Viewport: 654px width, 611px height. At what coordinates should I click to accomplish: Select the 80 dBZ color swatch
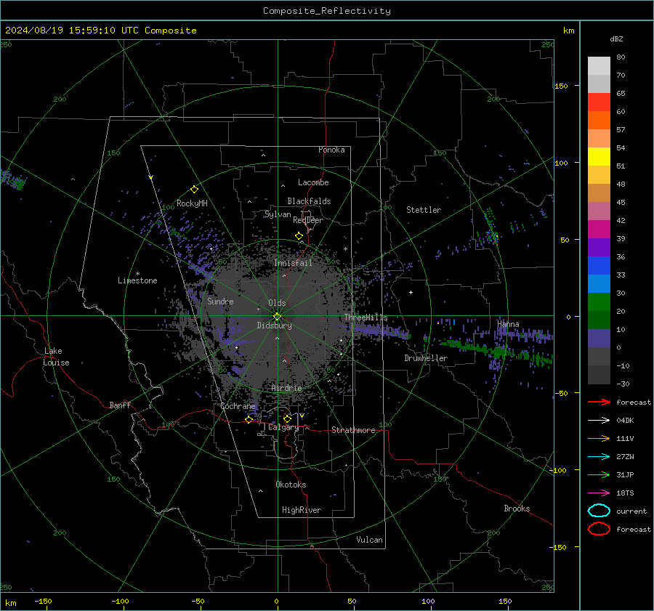pyautogui.click(x=599, y=65)
